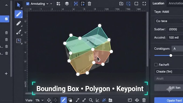Click the Accoind 100 mll field
This screenshot has height=103, width=183.
[x=175, y=38]
